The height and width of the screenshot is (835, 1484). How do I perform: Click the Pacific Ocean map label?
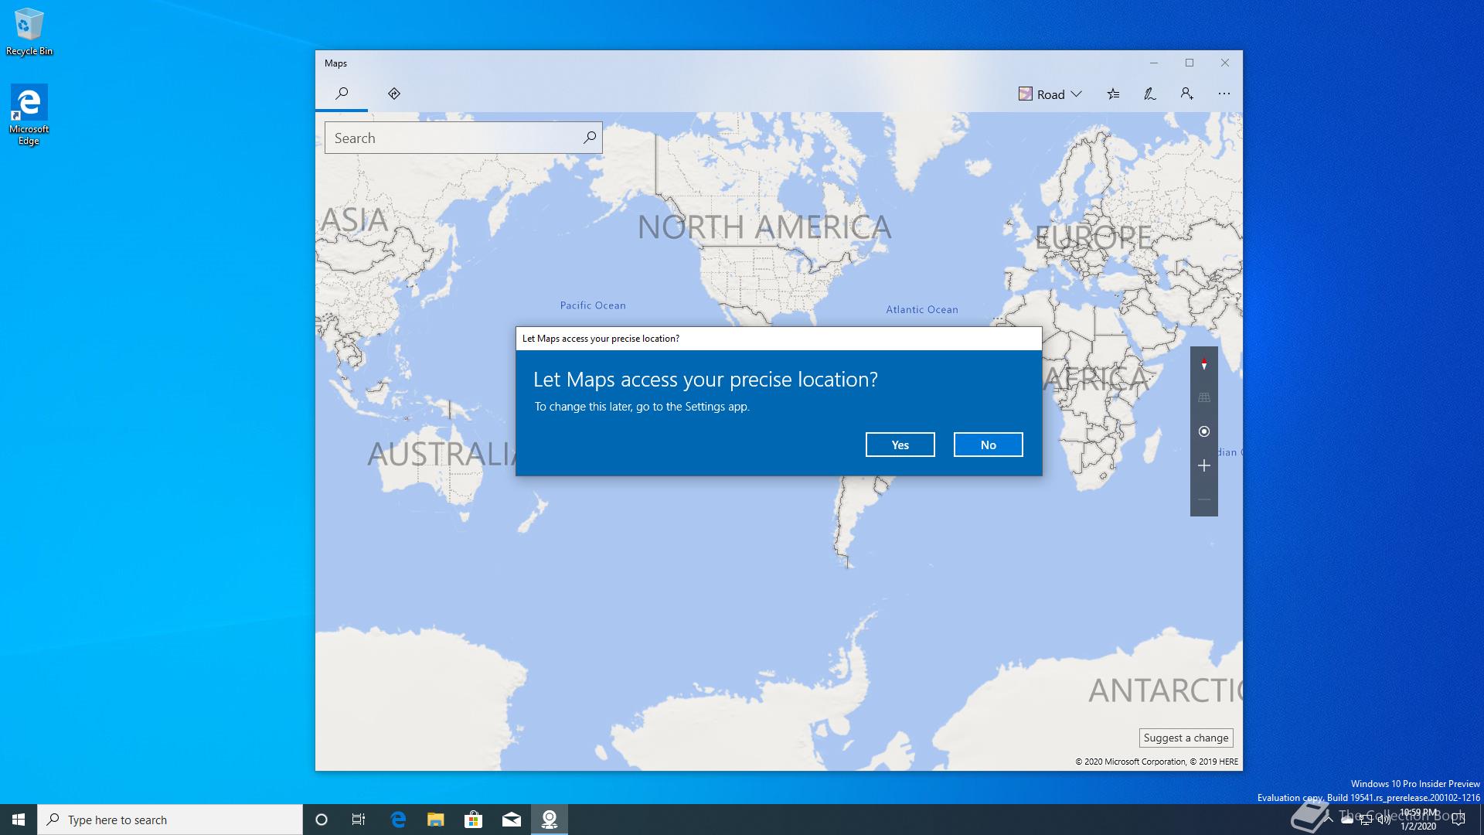pos(593,305)
